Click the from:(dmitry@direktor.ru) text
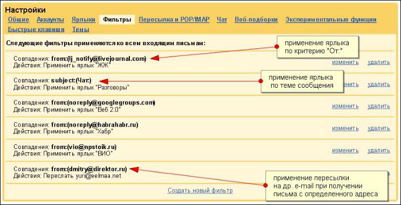Image resolution: width=401 pixels, height=205 pixels. tap(89, 169)
